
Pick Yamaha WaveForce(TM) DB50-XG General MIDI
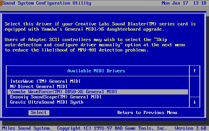(x=98, y=92)
